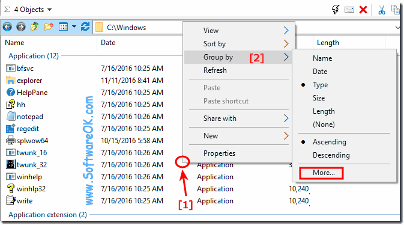Select the HelpPane file icon
404x225 pixels.
pos(11,92)
